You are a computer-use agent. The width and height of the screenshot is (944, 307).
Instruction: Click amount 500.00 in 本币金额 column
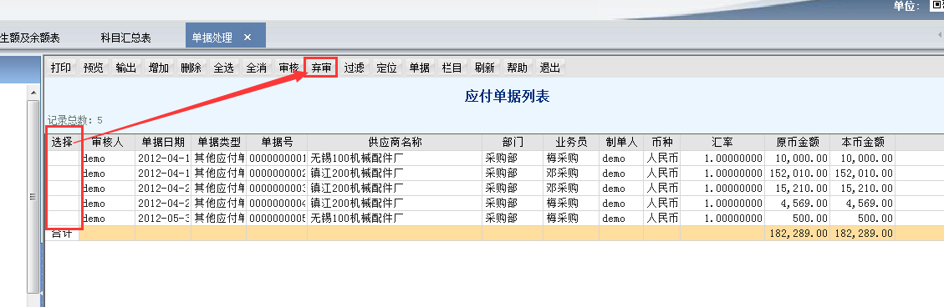coord(863,219)
